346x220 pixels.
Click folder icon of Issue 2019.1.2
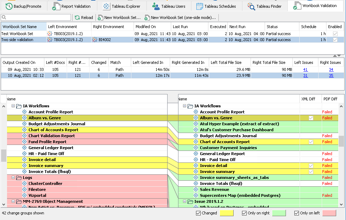pyautogui.click(x=190, y=201)
